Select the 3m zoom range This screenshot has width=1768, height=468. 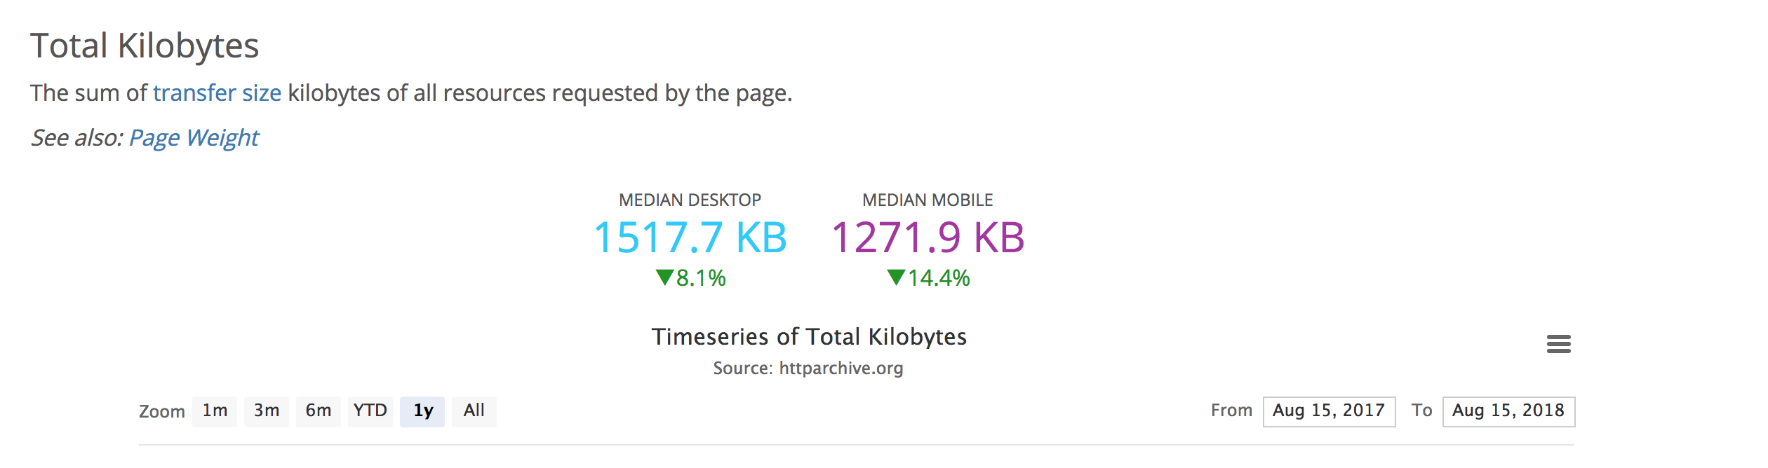[267, 411]
